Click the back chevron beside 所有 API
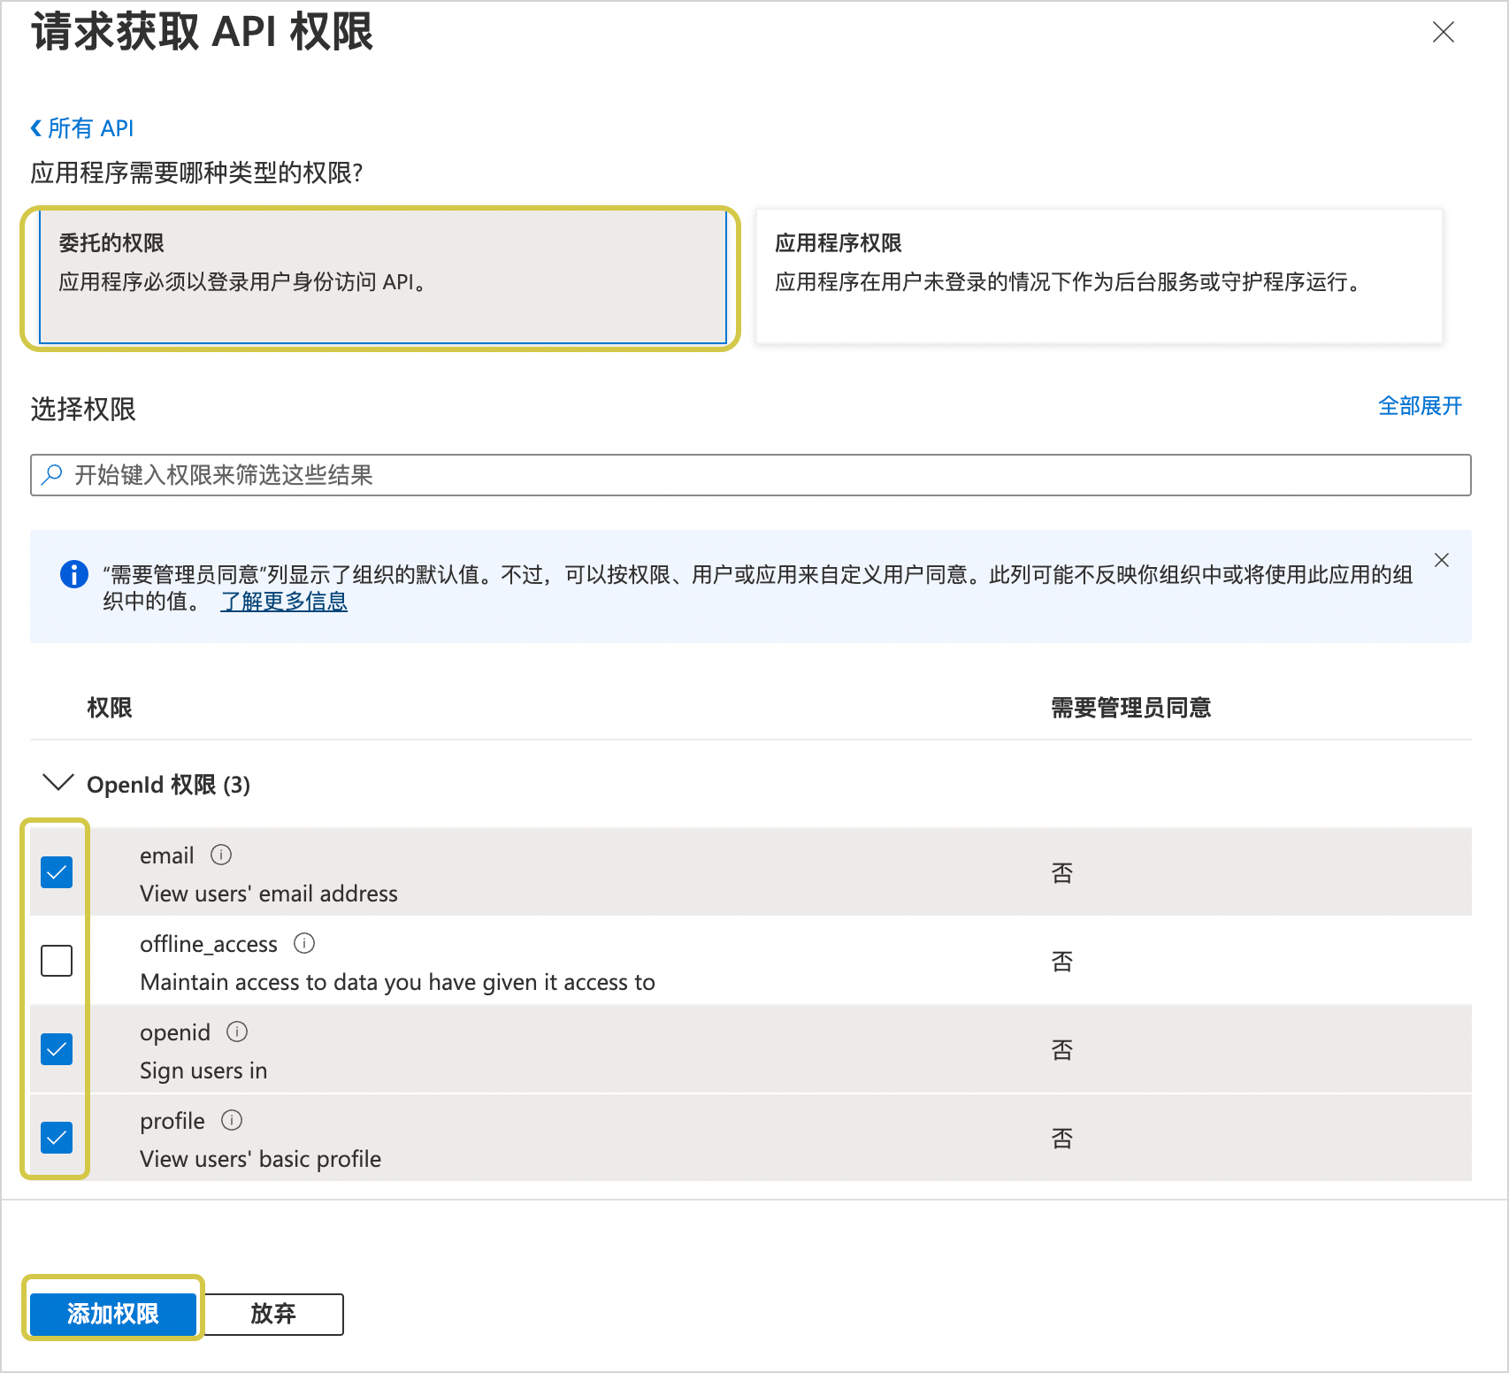Image resolution: width=1509 pixels, height=1373 pixels. (x=36, y=128)
